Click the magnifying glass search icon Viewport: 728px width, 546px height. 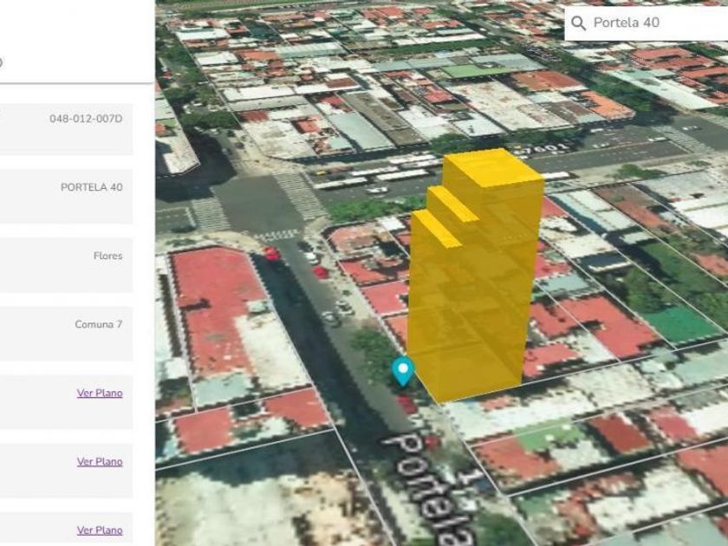pos(579,23)
